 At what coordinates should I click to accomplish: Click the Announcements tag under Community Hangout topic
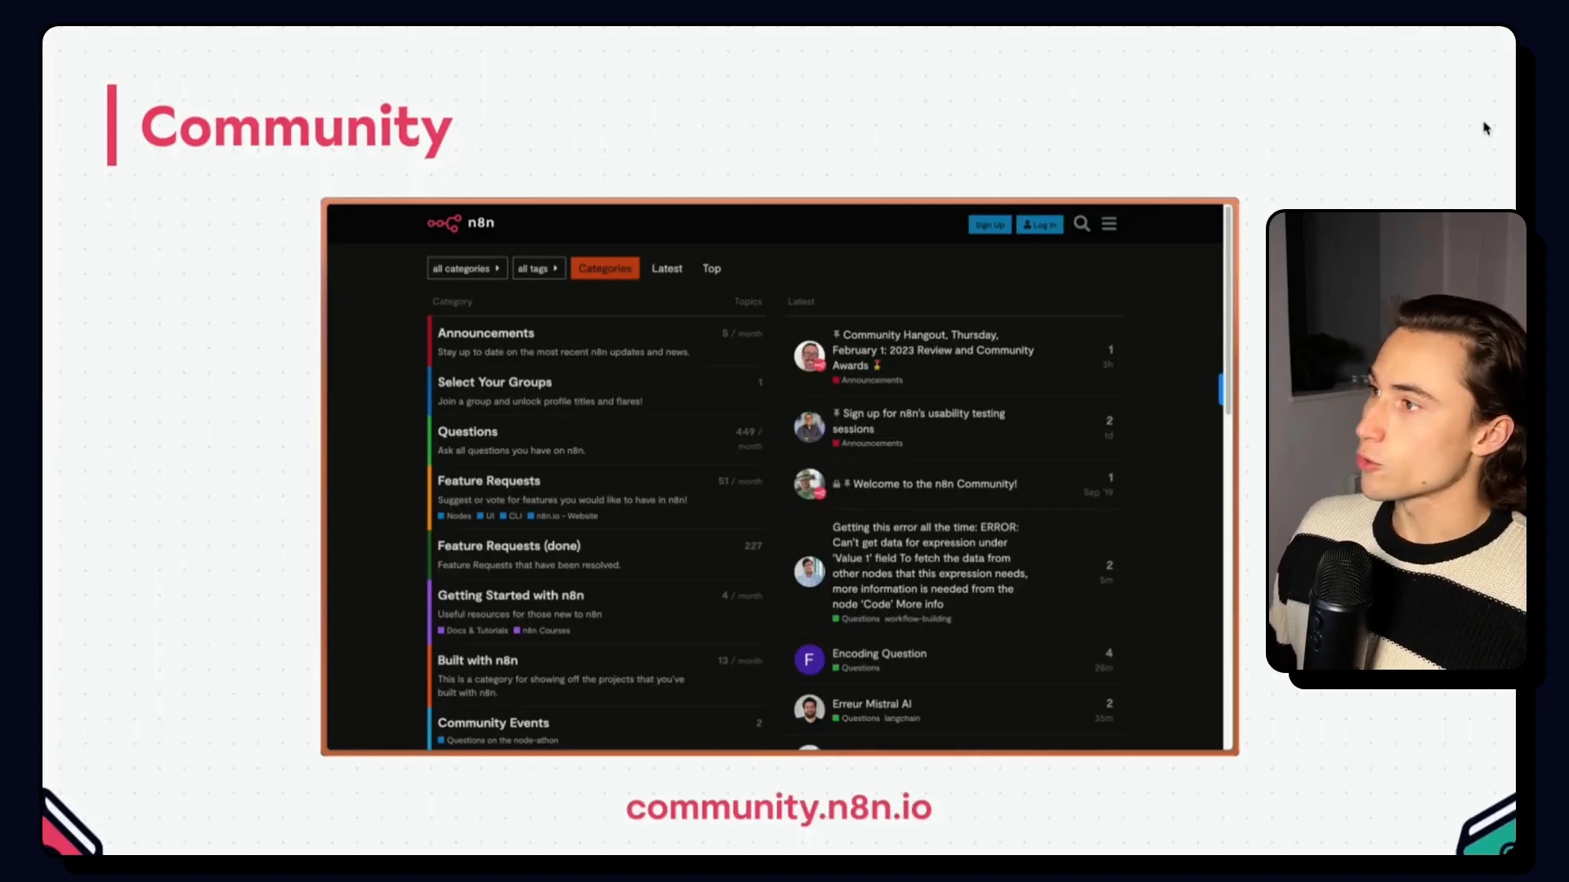(868, 381)
